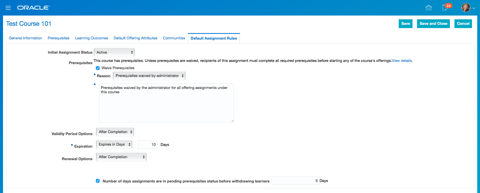Click the Cancel button
Image resolution: width=480 pixels, height=193 pixels.
(463, 24)
